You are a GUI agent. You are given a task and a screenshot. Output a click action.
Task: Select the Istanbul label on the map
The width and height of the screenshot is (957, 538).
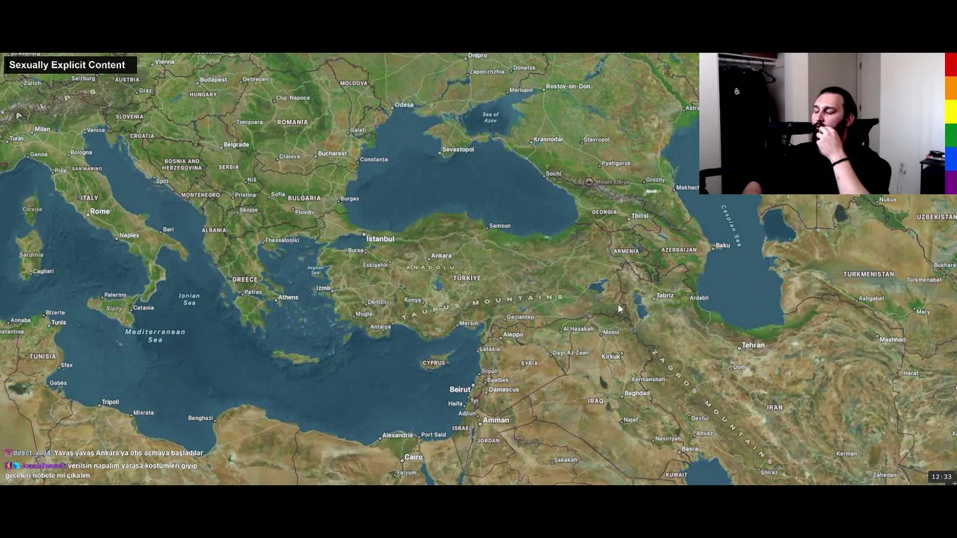coord(380,239)
